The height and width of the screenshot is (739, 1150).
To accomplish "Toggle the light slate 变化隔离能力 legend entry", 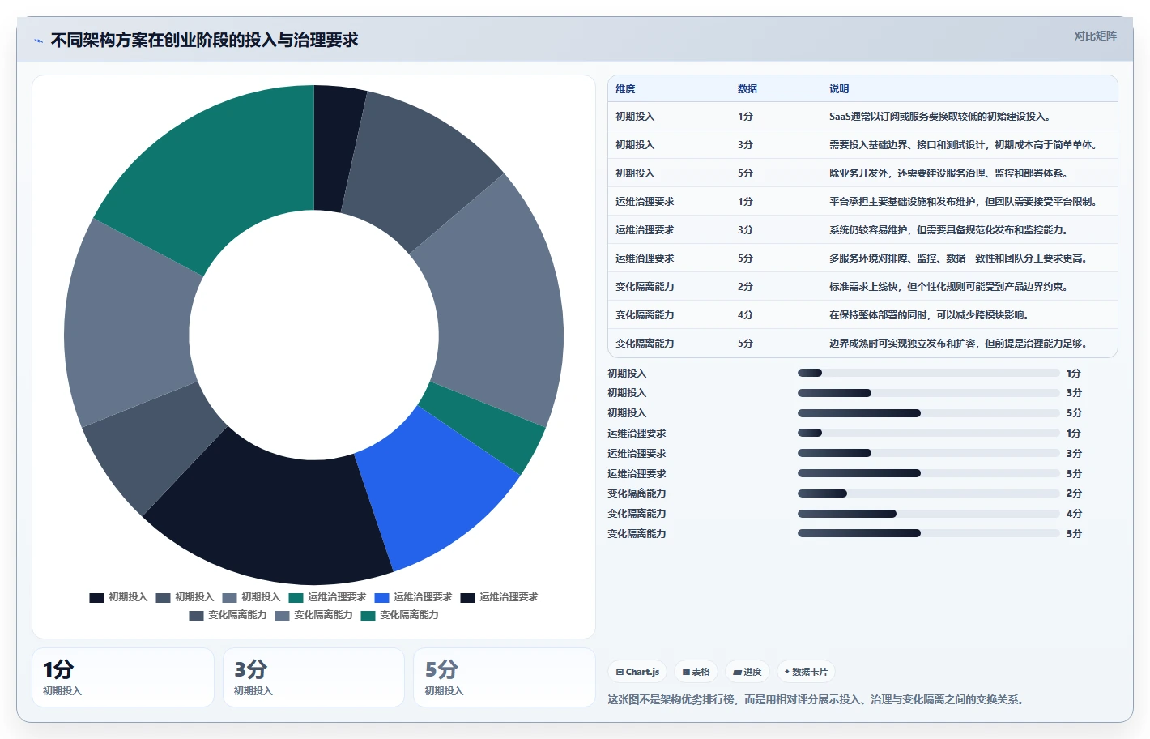I will click(313, 615).
